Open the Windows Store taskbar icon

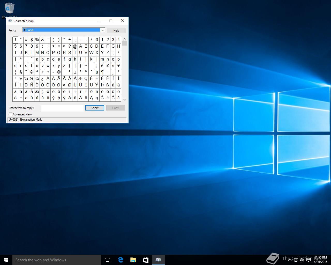coord(146,260)
